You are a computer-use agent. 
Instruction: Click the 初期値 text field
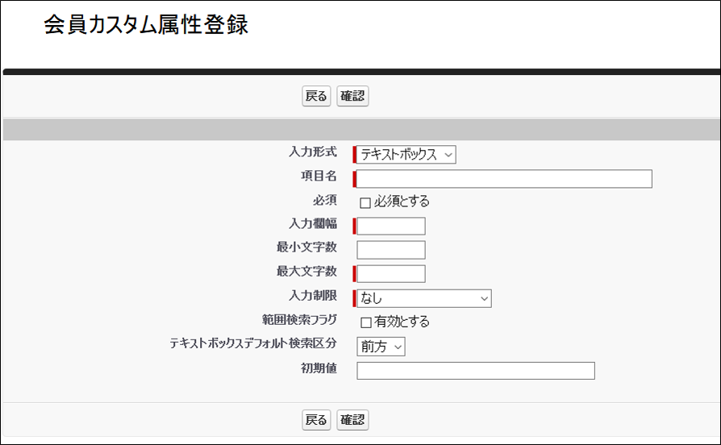click(x=475, y=371)
